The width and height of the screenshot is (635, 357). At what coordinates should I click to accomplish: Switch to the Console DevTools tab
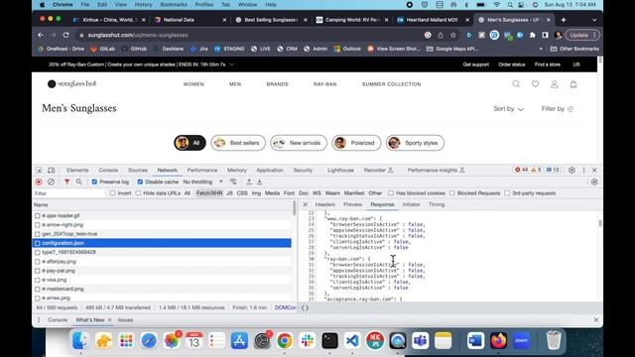pos(108,170)
